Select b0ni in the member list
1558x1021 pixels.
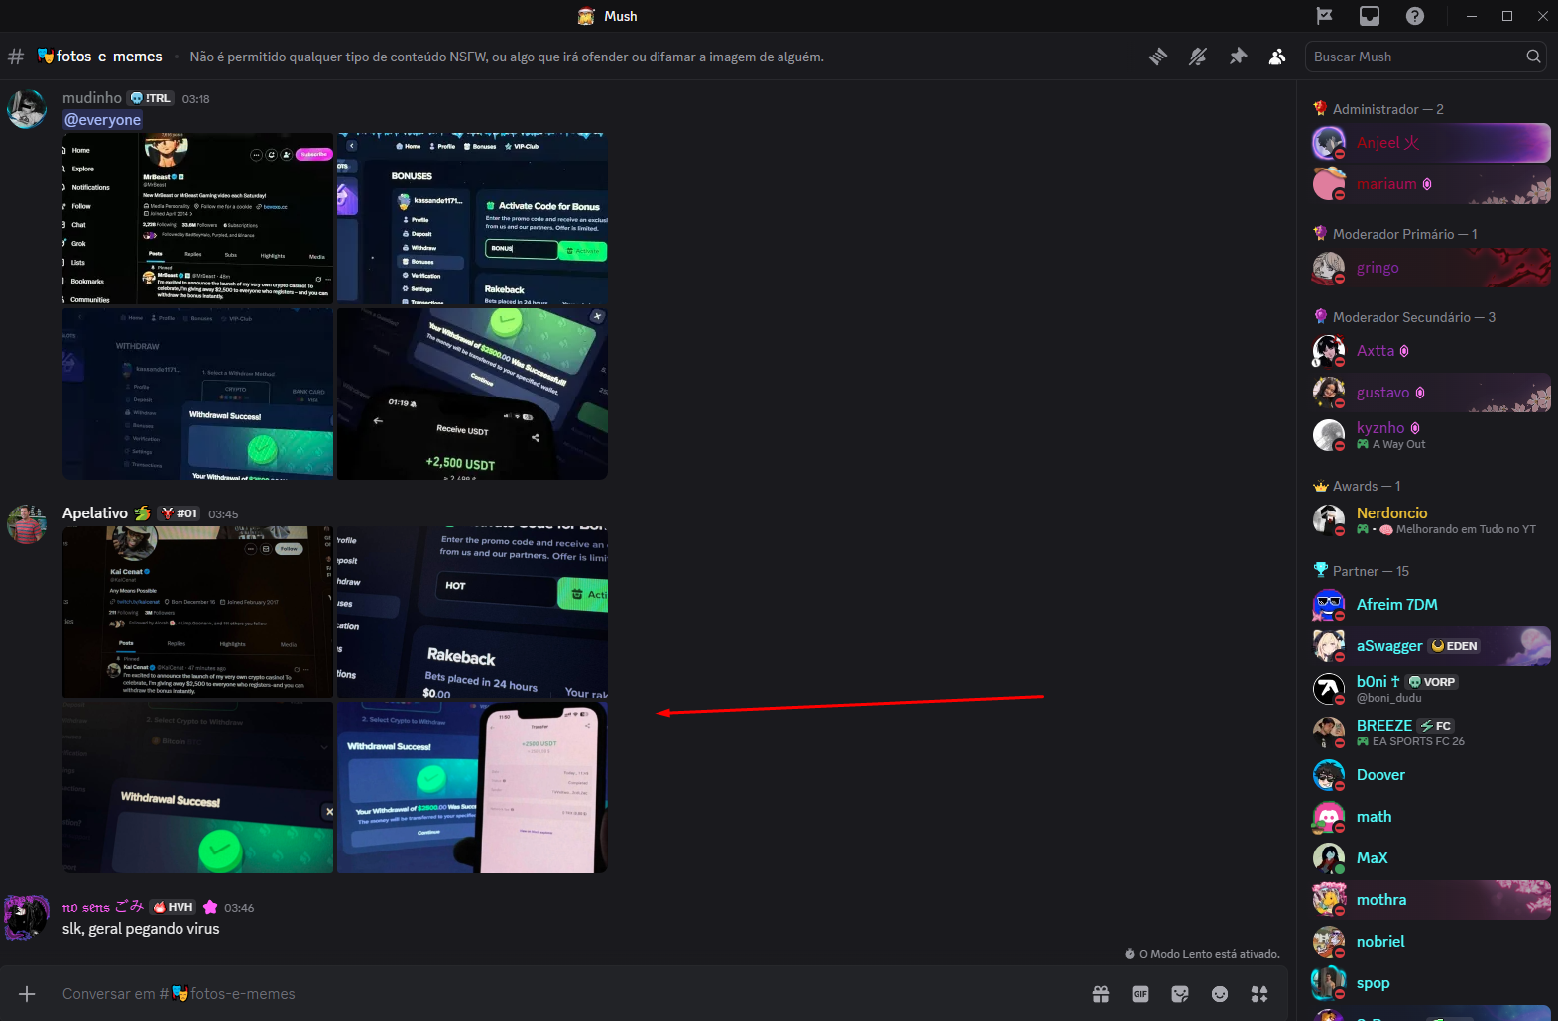[1431, 688]
